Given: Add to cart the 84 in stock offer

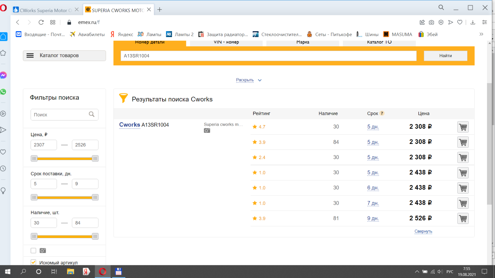Looking at the screenshot, I should click(463, 142).
